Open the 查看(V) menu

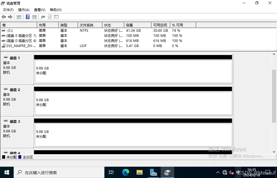[x=39, y=10]
